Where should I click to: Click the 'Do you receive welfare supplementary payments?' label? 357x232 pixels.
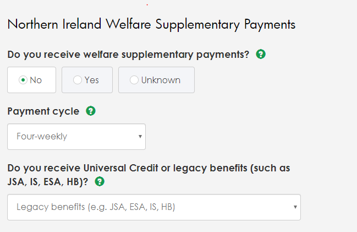128,55
